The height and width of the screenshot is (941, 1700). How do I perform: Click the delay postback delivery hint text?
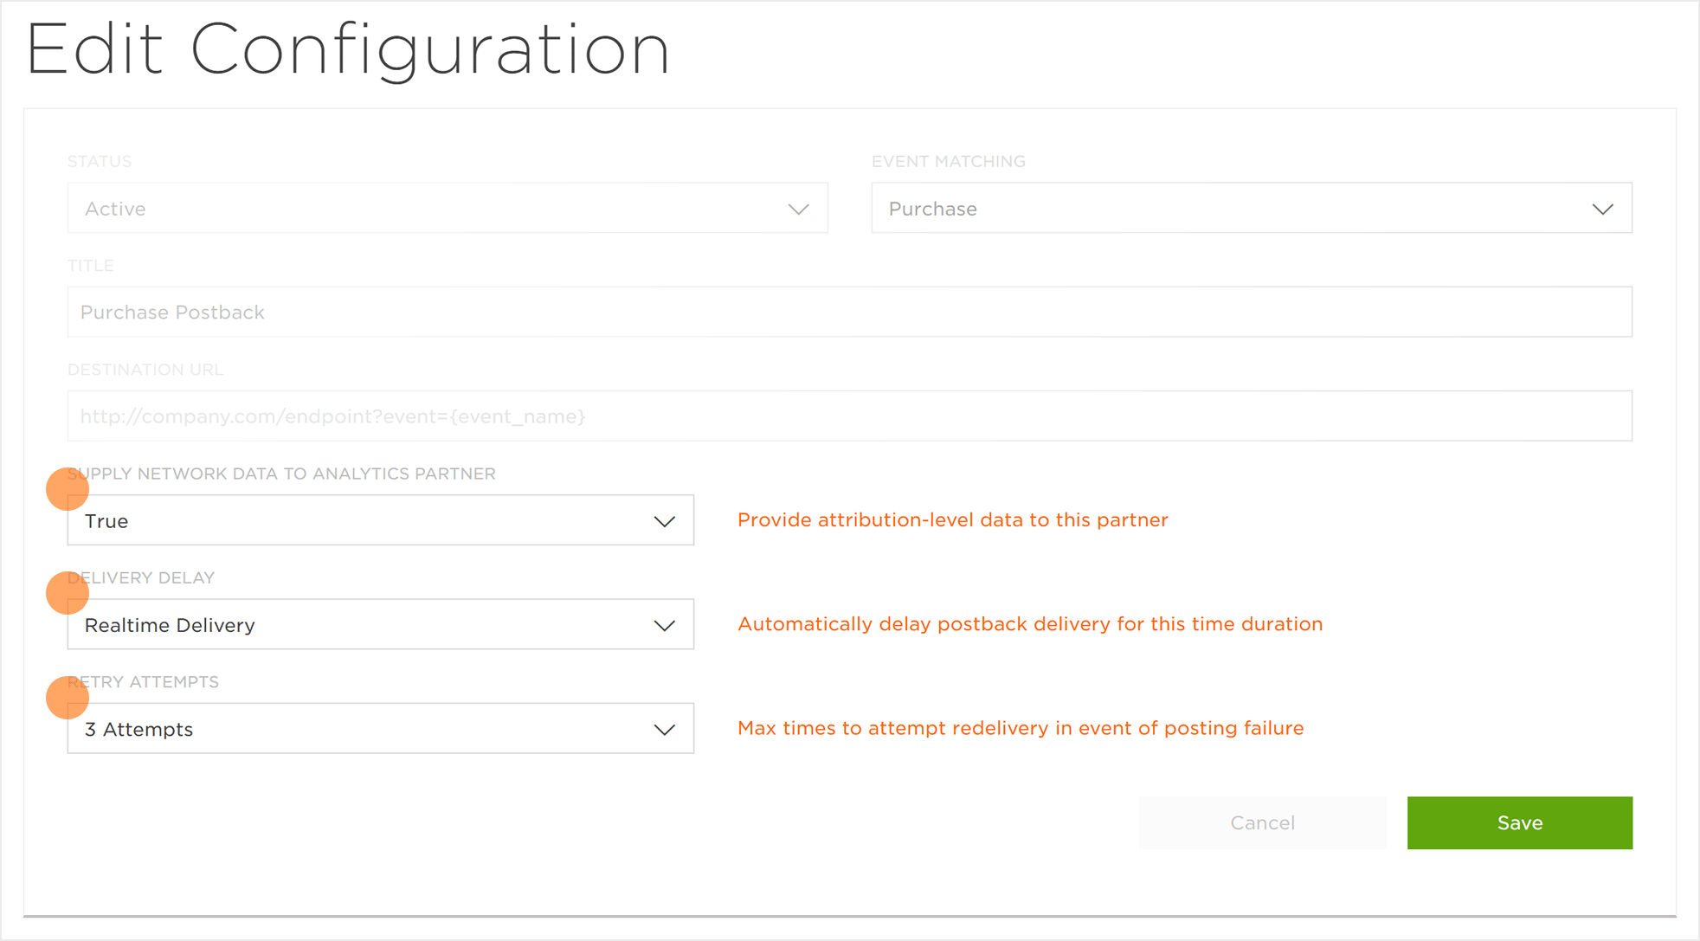click(1029, 624)
